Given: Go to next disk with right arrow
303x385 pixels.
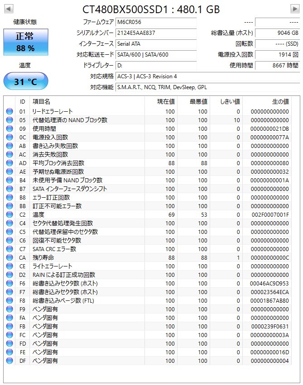Looking at the screenshot, I should click(295, 9).
